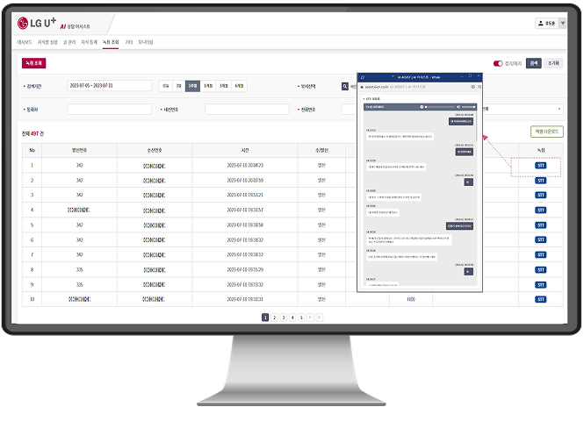Click the STT button in row 9
The image size is (584, 421).
click(x=541, y=285)
